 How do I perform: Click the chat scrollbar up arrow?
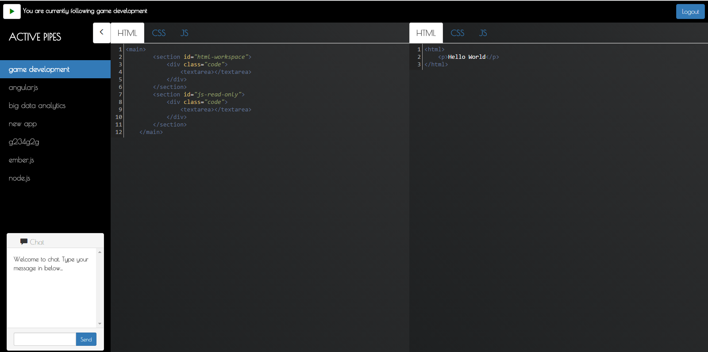click(100, 252)
